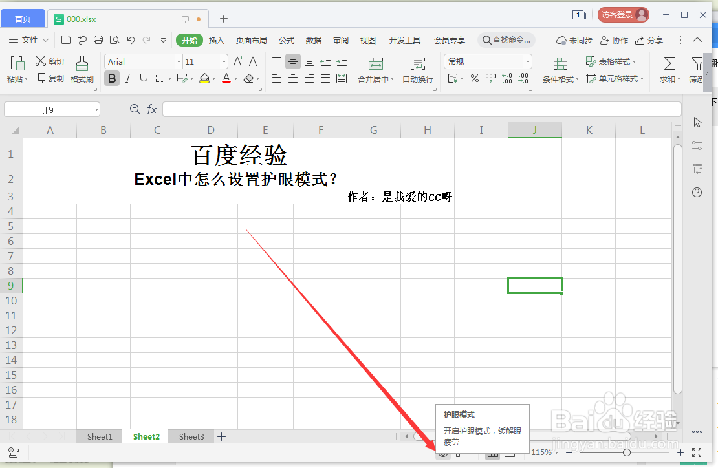Expand the Paste (粘贴) options arrow

coord(26,79)
